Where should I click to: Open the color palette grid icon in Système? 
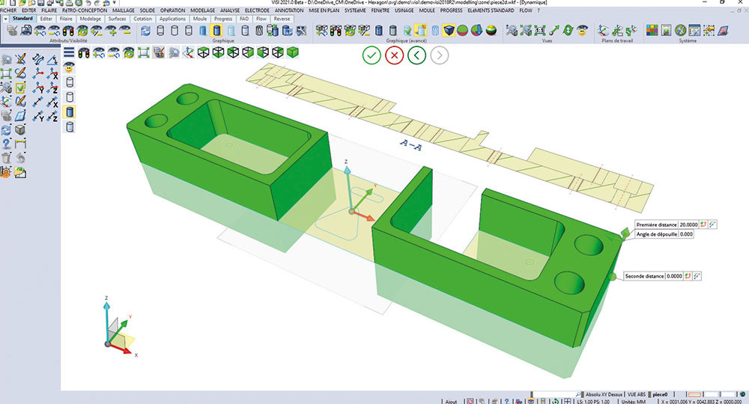click(652, 31)
